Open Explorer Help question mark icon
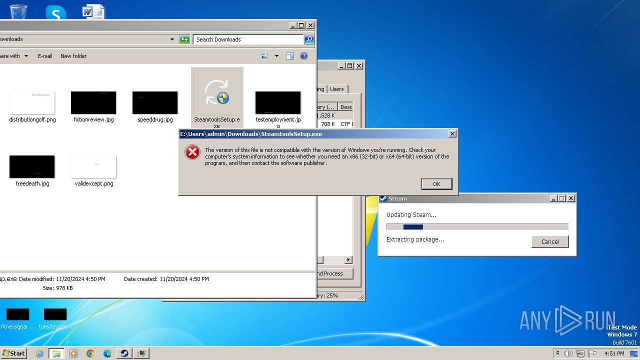This screenshot has width=640, height=360. (x=303, y=56)
